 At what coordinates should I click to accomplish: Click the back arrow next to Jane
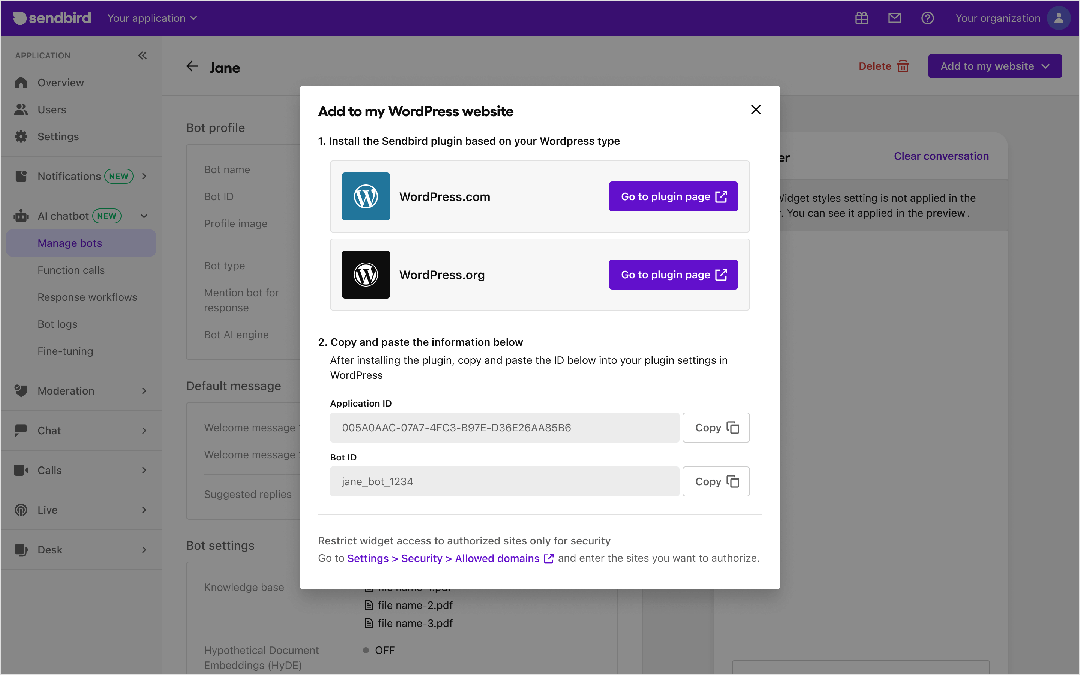coord(192,66)
